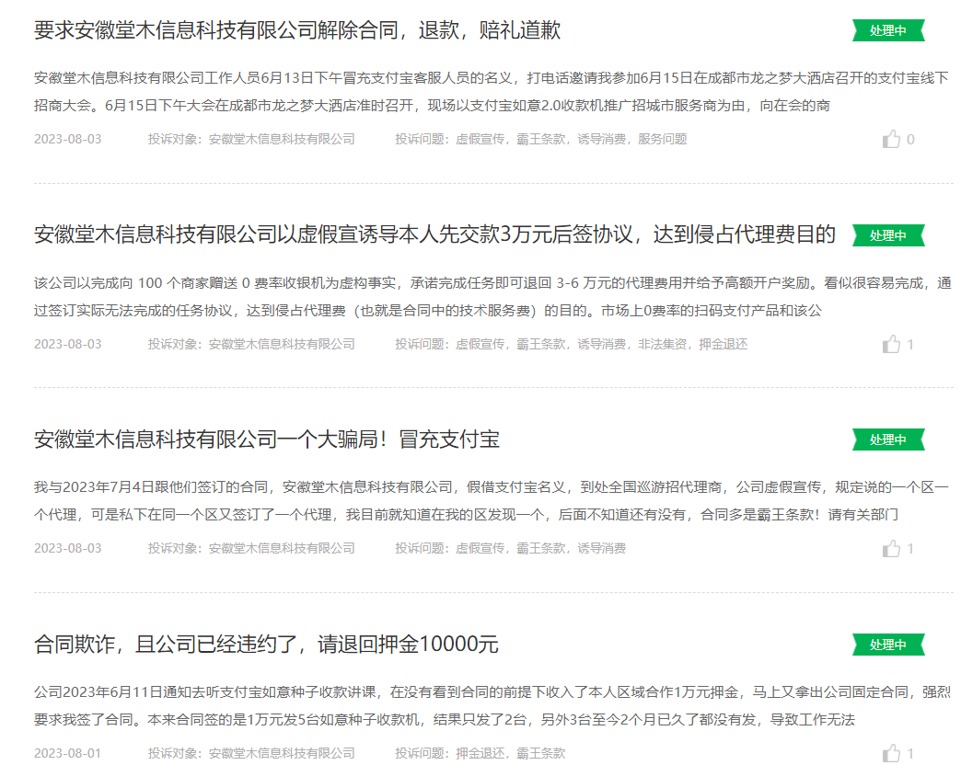961x765 pixels.
Task: Click thumbs-up on the 押金10000元 complaint
Action: click(891, 753)
